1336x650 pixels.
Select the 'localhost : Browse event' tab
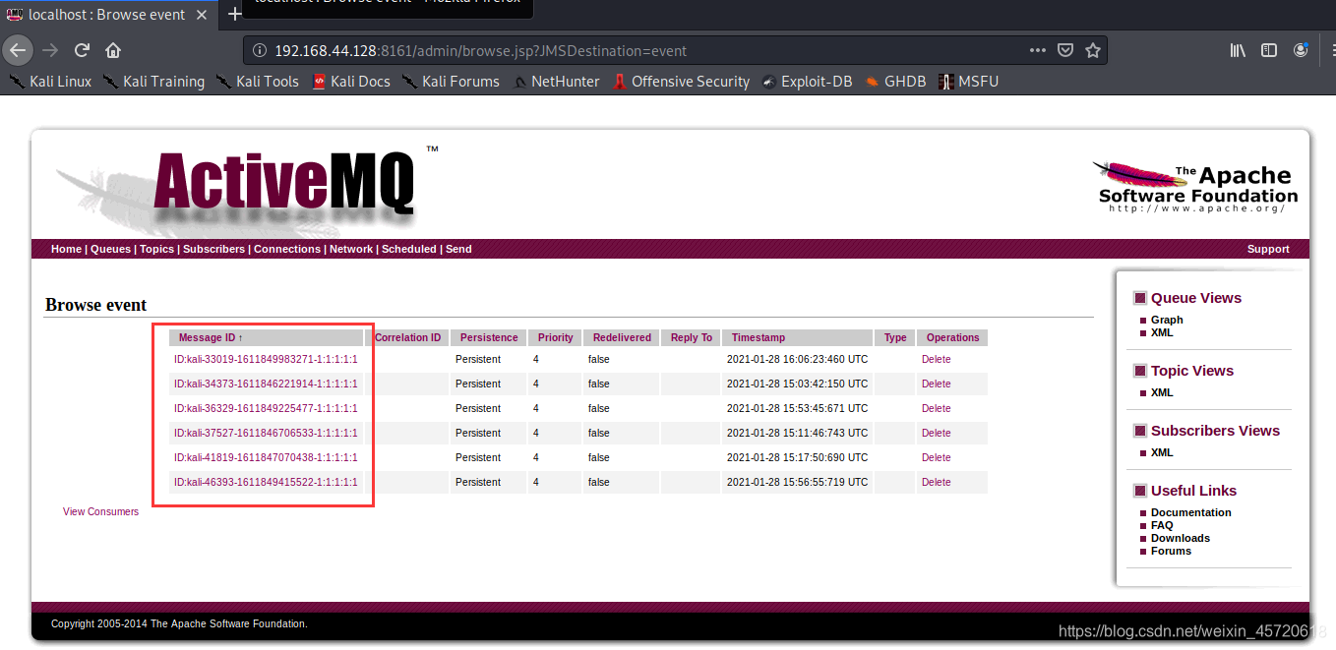point(108,14)
